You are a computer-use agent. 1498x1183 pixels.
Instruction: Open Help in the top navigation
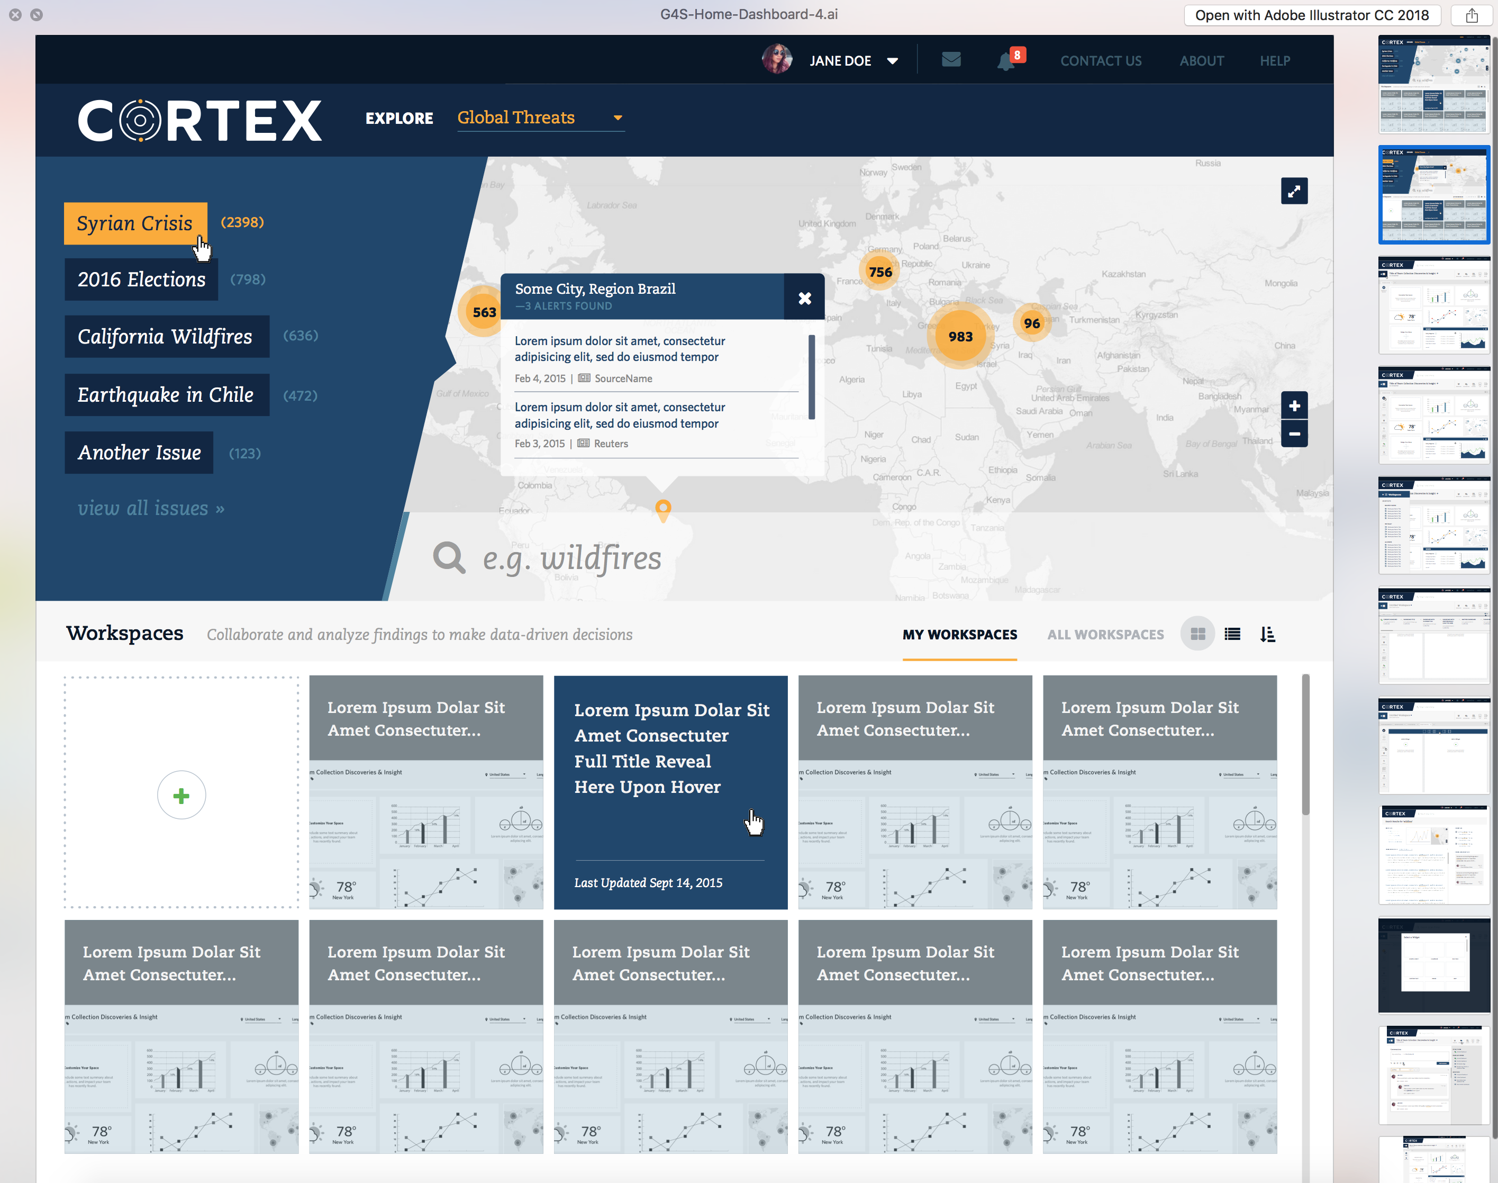pos(1274,61)
